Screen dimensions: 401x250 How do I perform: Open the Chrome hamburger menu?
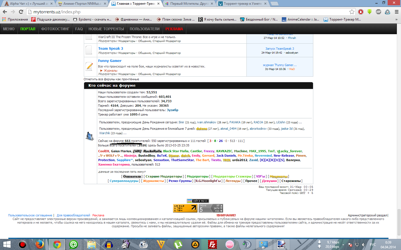[397, 12]
